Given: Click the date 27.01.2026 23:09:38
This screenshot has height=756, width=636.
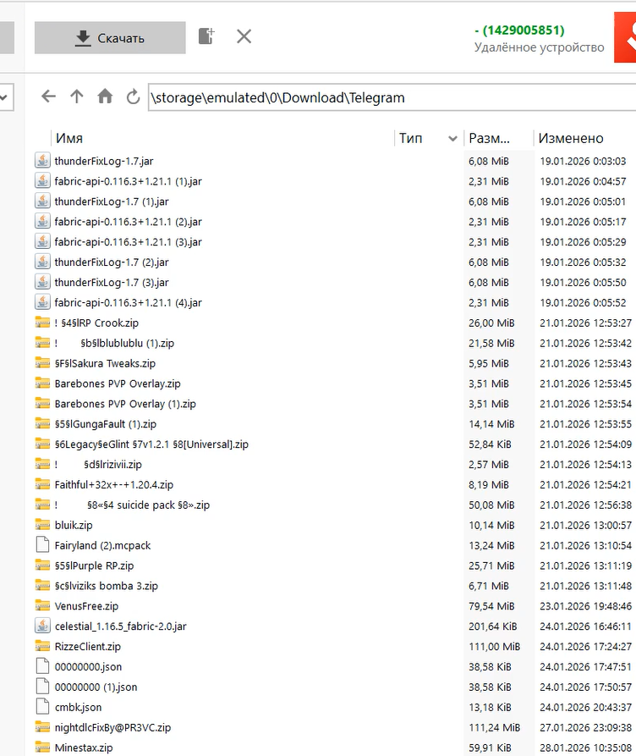Looking at the screenshot, I should point(585,727).
